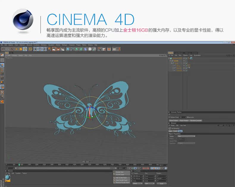Open the Cameras menu in the viewport
Viewport: 235px width, 187px height.
point(14,55)
